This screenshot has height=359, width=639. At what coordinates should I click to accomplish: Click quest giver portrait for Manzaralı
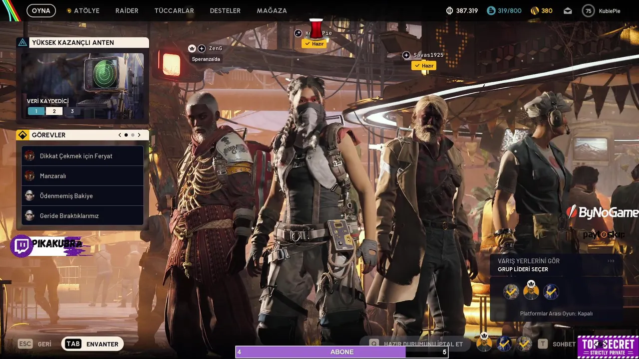point(29,176)
